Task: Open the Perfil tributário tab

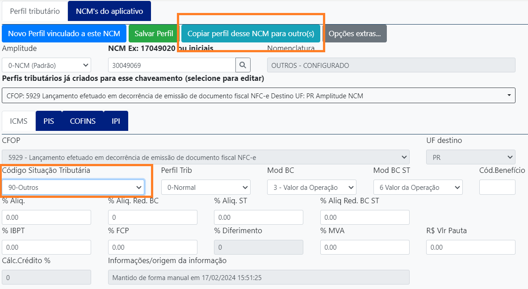Action: coord(35,11)
